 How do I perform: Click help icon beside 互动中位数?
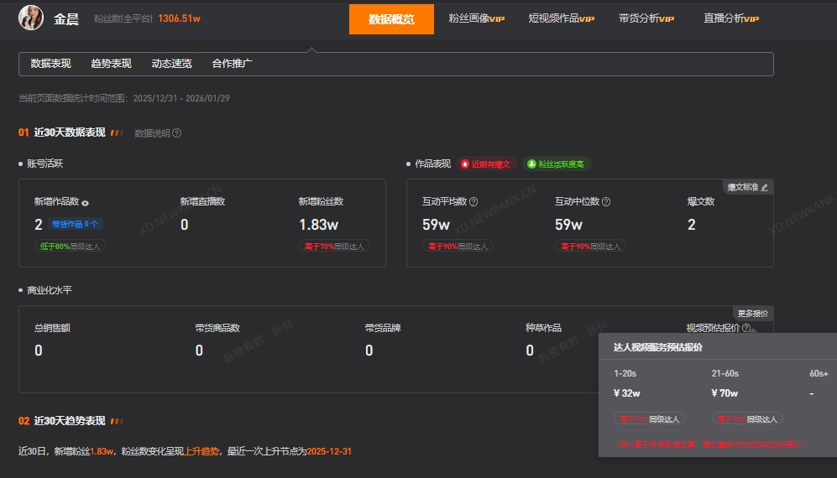tap(606, 201)
